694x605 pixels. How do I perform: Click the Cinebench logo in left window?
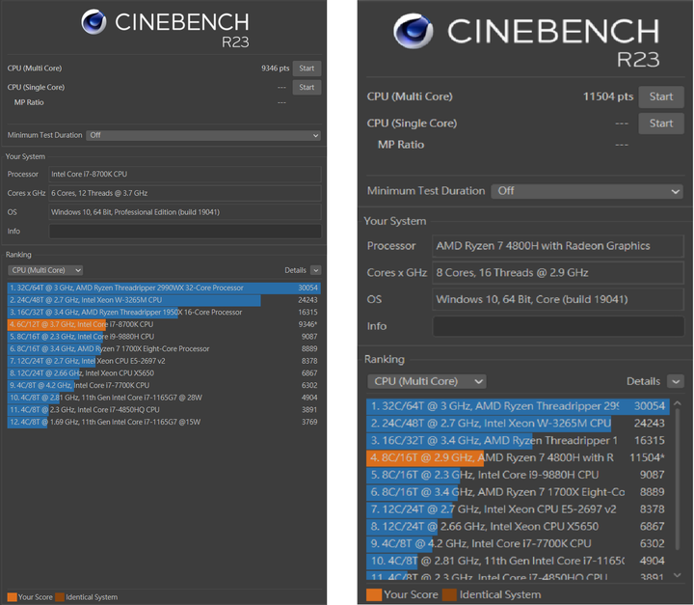click(93, 22)
